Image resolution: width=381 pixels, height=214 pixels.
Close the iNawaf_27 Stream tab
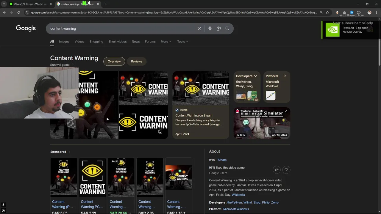pyautogui.click(x=51, y=4)
